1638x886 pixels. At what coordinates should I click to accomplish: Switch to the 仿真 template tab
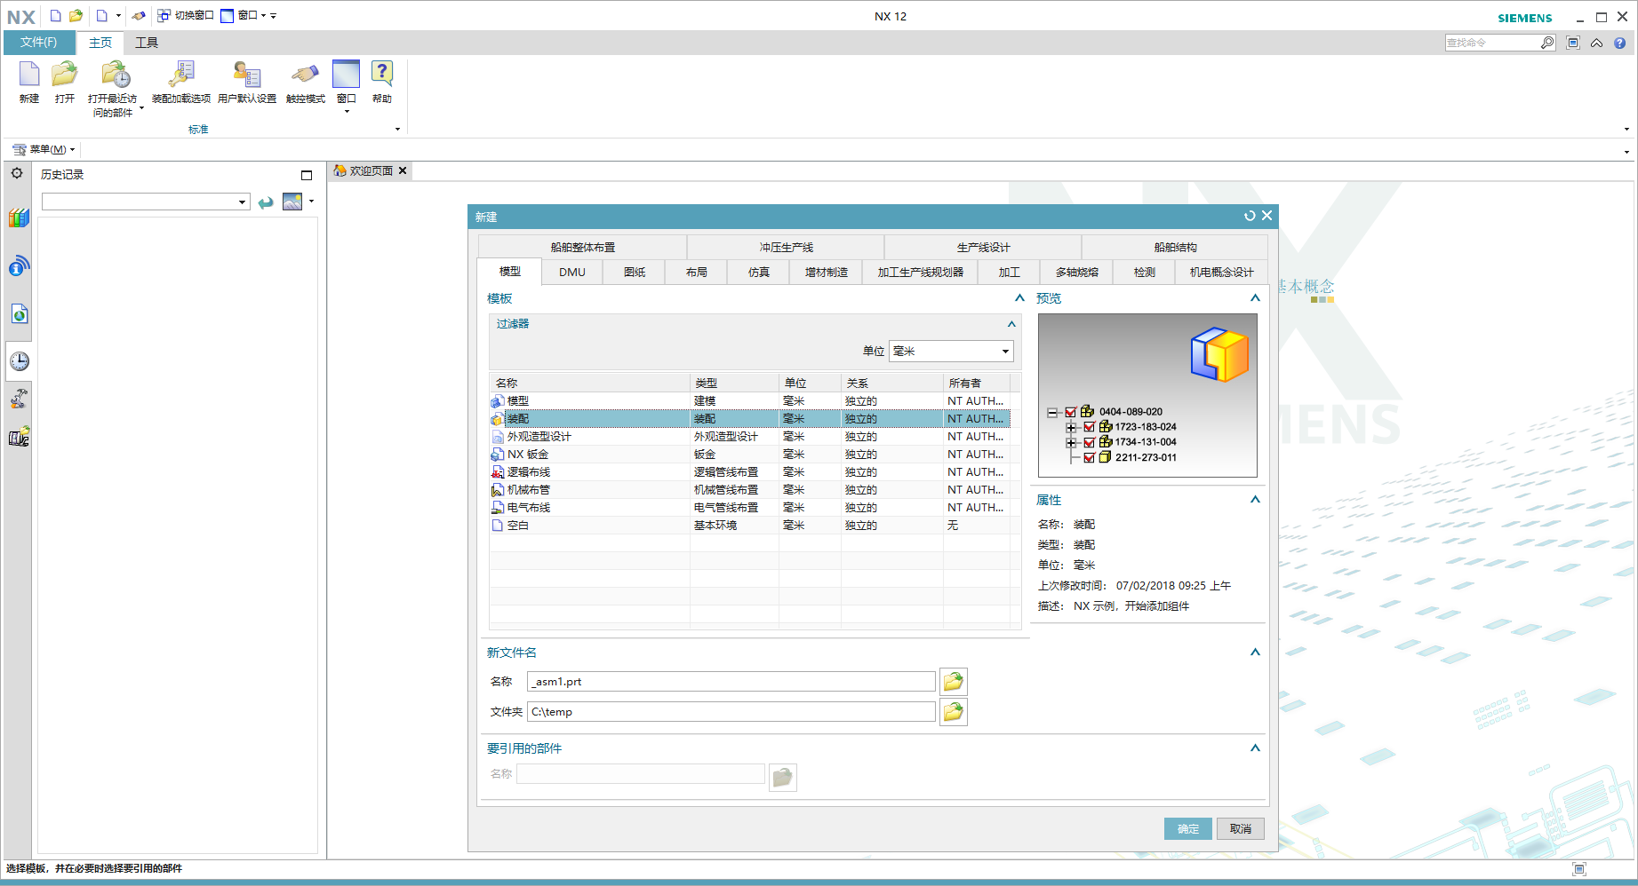pos(759,272)
